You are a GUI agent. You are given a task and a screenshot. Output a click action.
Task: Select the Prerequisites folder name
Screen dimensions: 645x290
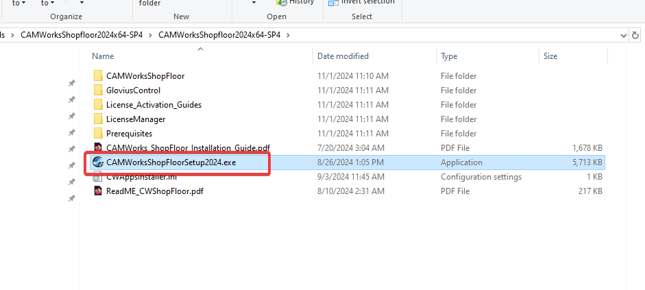point(129,133)
